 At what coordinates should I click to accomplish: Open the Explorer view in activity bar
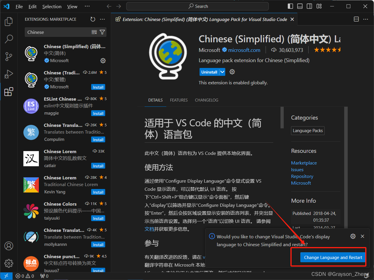coord(9,22)
